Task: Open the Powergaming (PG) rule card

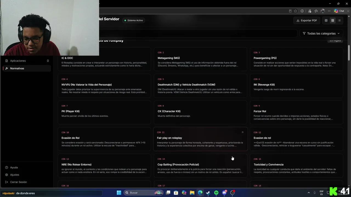Action: [296, 59]
